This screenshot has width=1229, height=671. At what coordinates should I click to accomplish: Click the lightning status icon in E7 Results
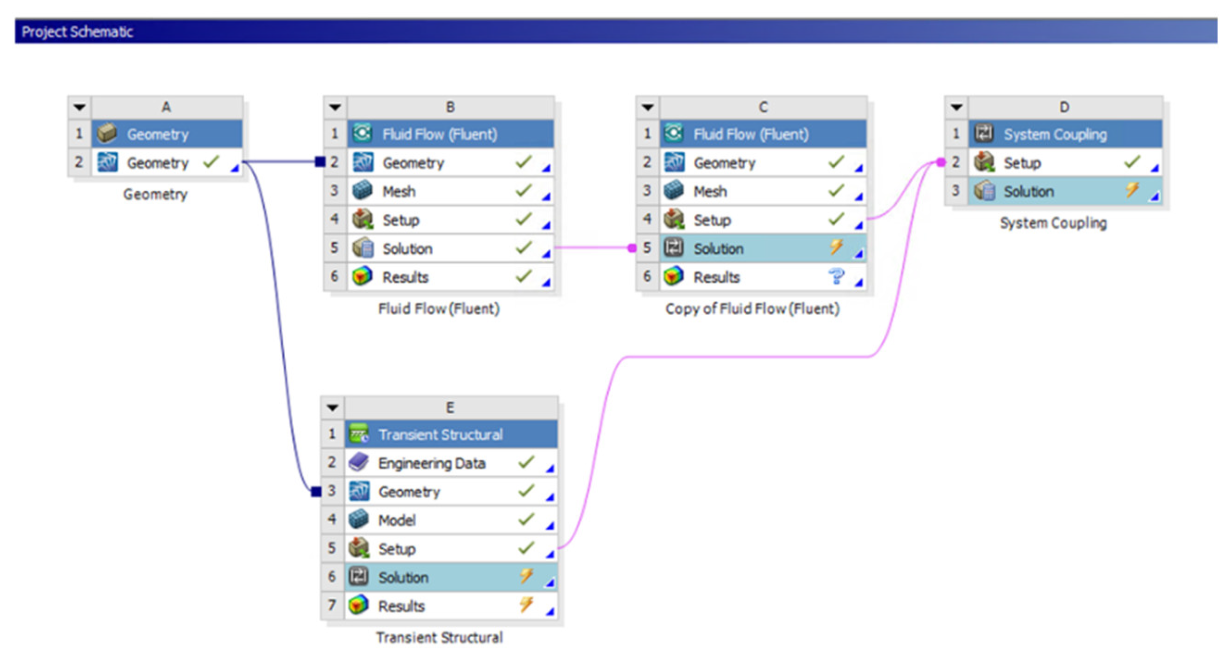[x=526, y=604]
